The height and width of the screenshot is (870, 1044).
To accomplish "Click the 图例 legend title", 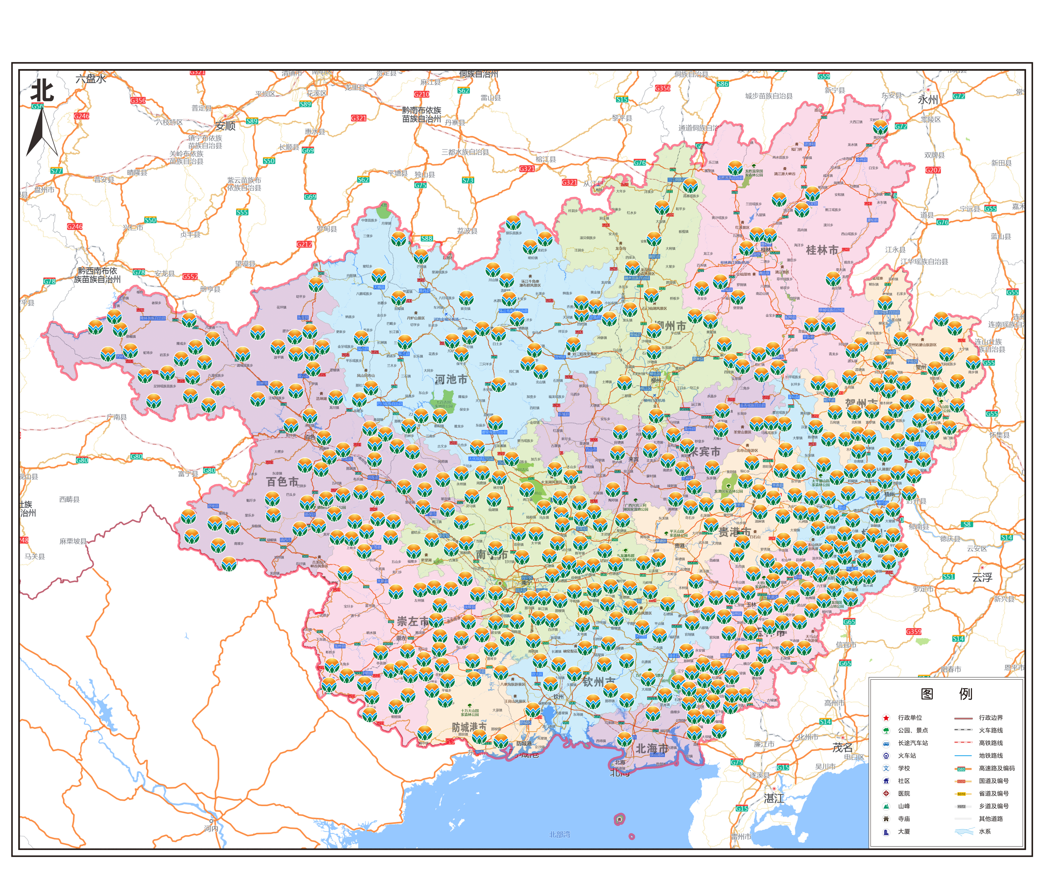I will tap(946, 694).
